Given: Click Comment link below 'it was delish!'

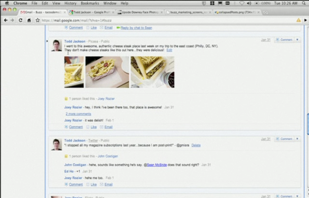Looking at the screenshot, I should 76,127.
